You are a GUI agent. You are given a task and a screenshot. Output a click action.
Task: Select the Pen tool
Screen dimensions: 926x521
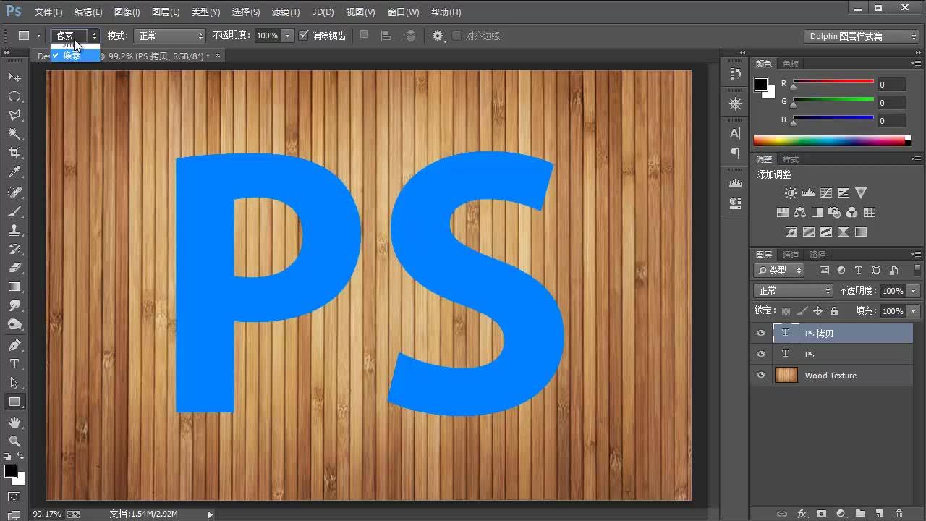click(14, 344)
